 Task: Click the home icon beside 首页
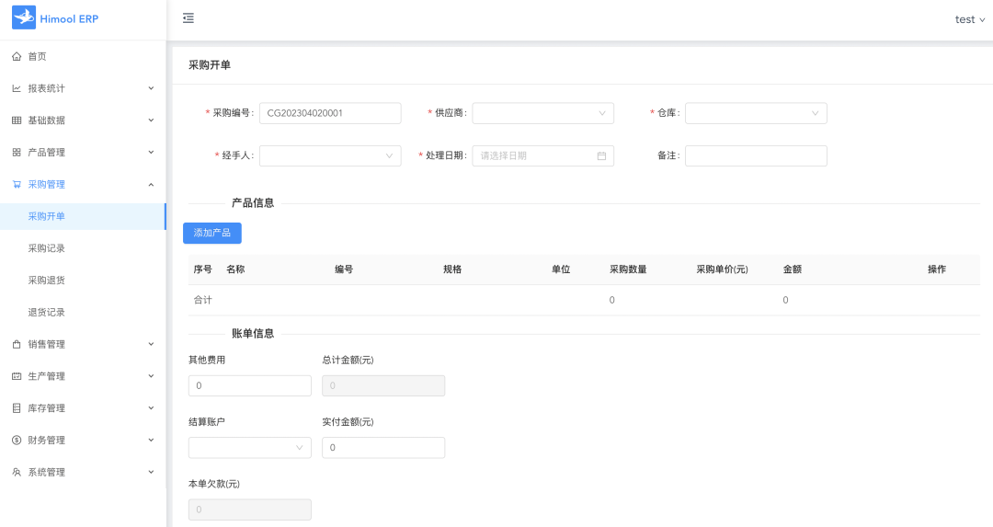tap(17, 57)
